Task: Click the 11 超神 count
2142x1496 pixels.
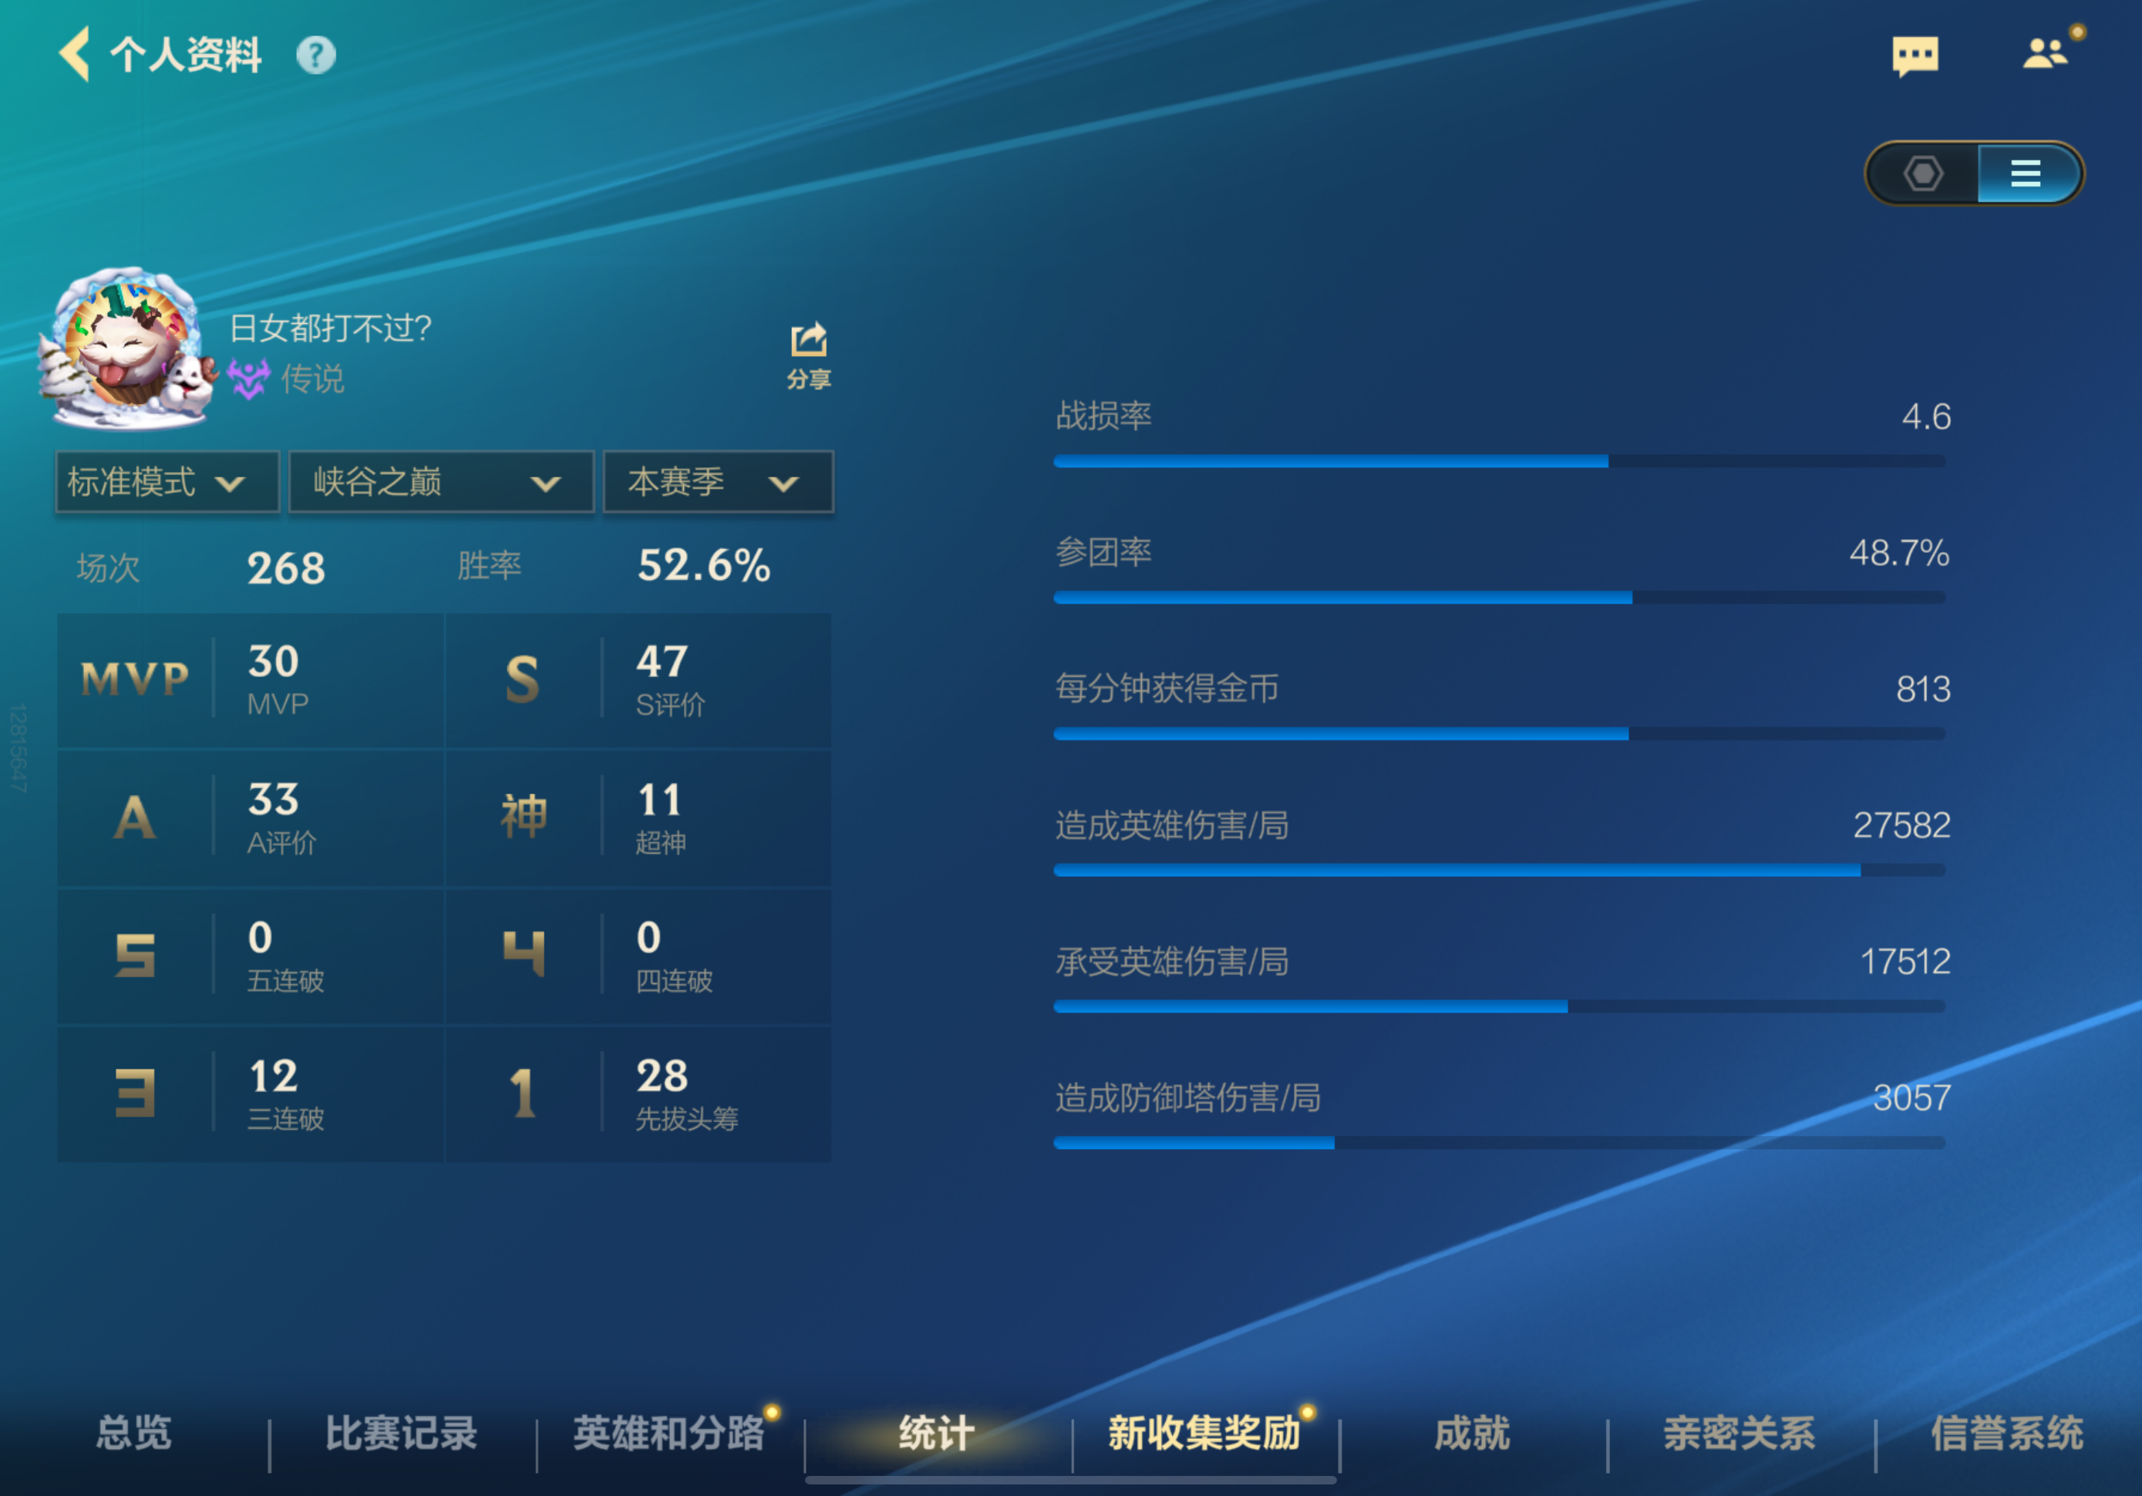Action: click(x=659, y=800)
